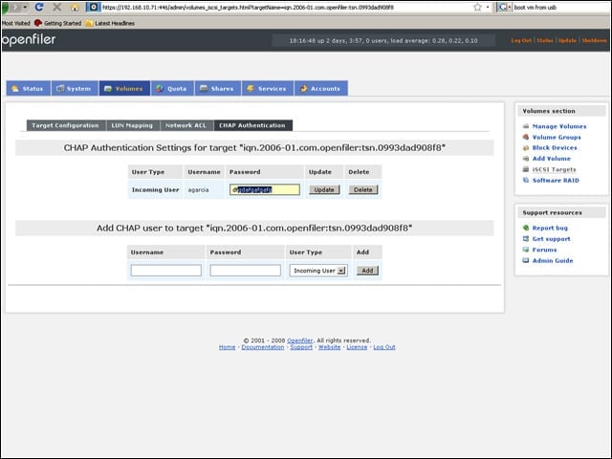
Task: Open the Admin Guide link
Action: pyautogui.click(x=553, y=261)
